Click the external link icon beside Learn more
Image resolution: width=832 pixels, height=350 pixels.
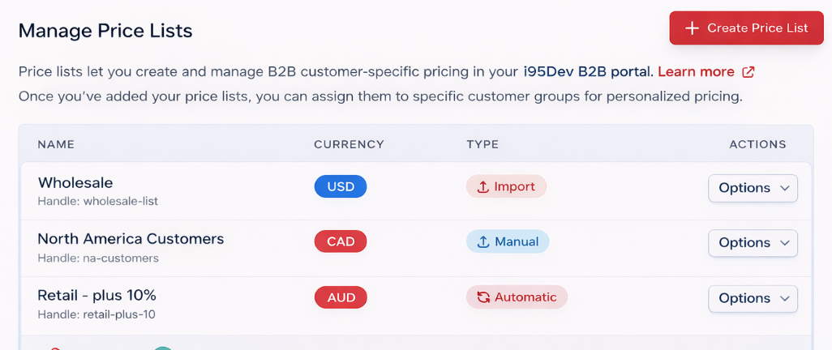[x=748, y=72]
